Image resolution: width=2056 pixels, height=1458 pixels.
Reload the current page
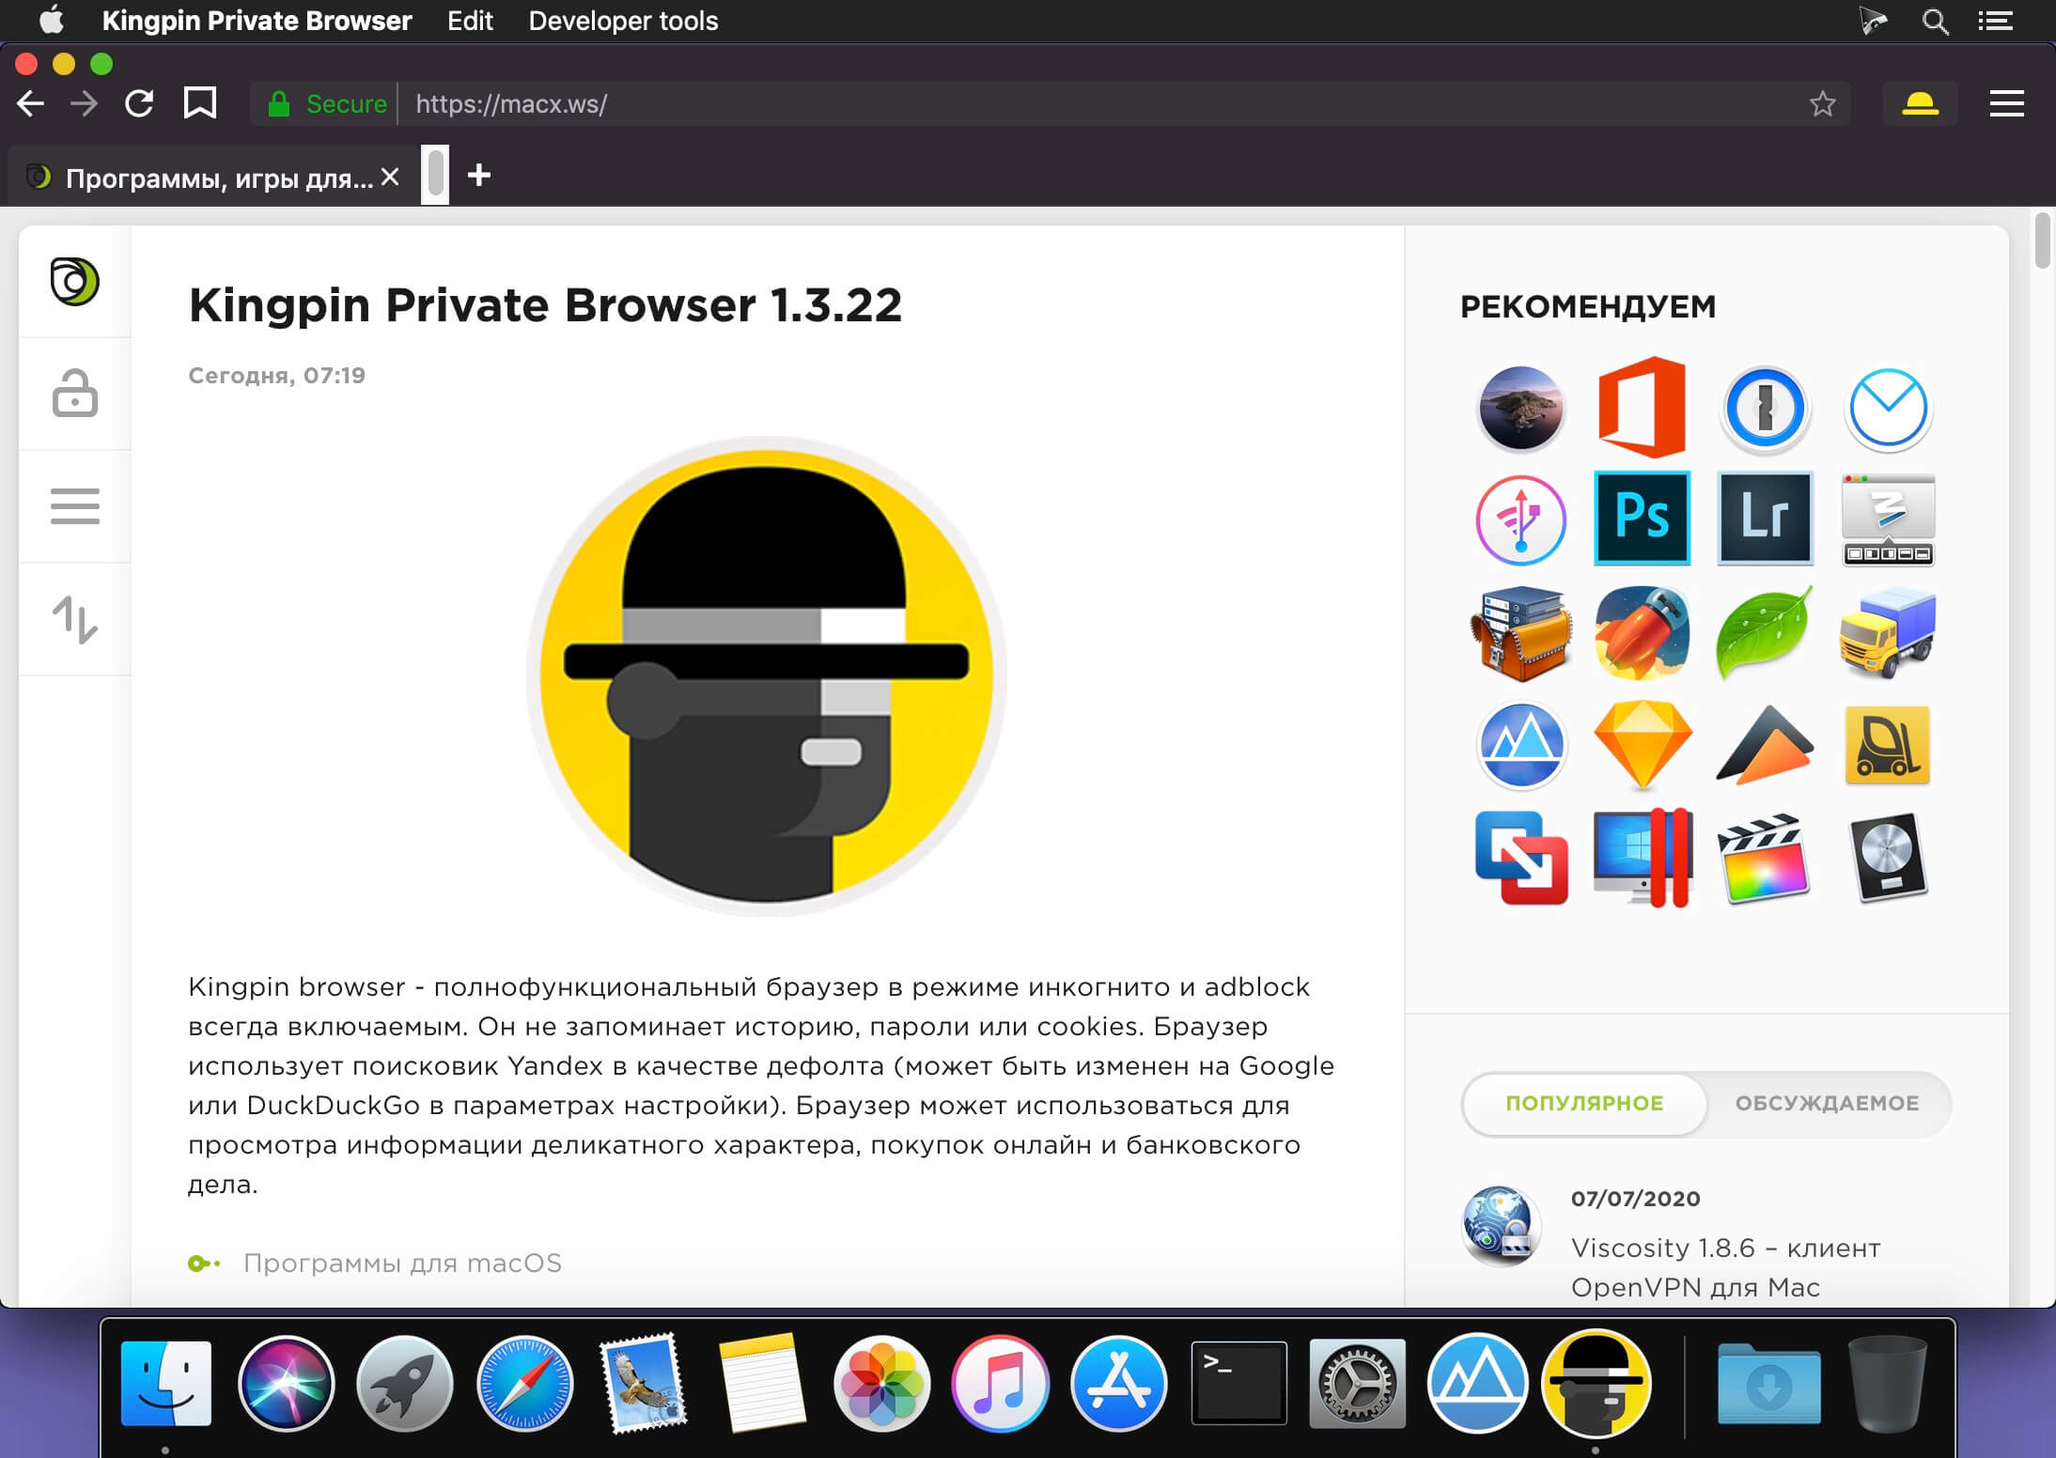point(139,103)
